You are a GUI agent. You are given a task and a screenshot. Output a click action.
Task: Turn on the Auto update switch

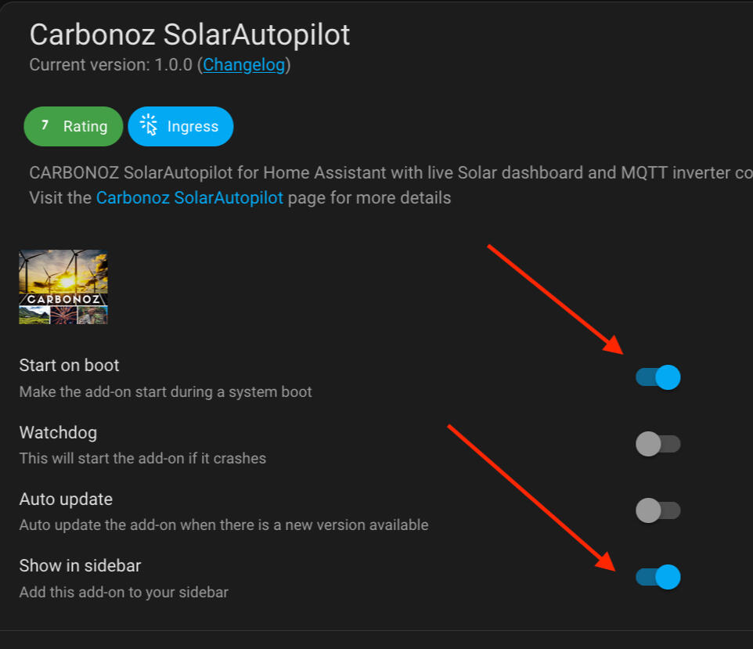pyautogui.click(x=658, y=510)
